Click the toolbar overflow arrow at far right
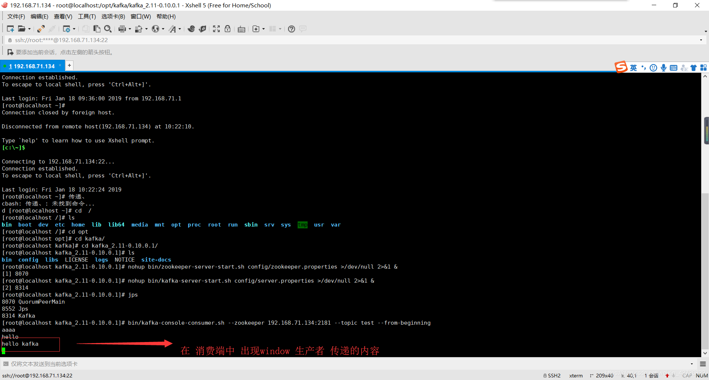Viewport: 709px width, 380px height. pos(706,31)
